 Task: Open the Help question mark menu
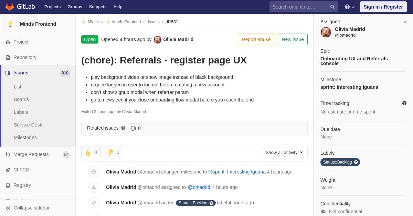[x=349, y=7]
